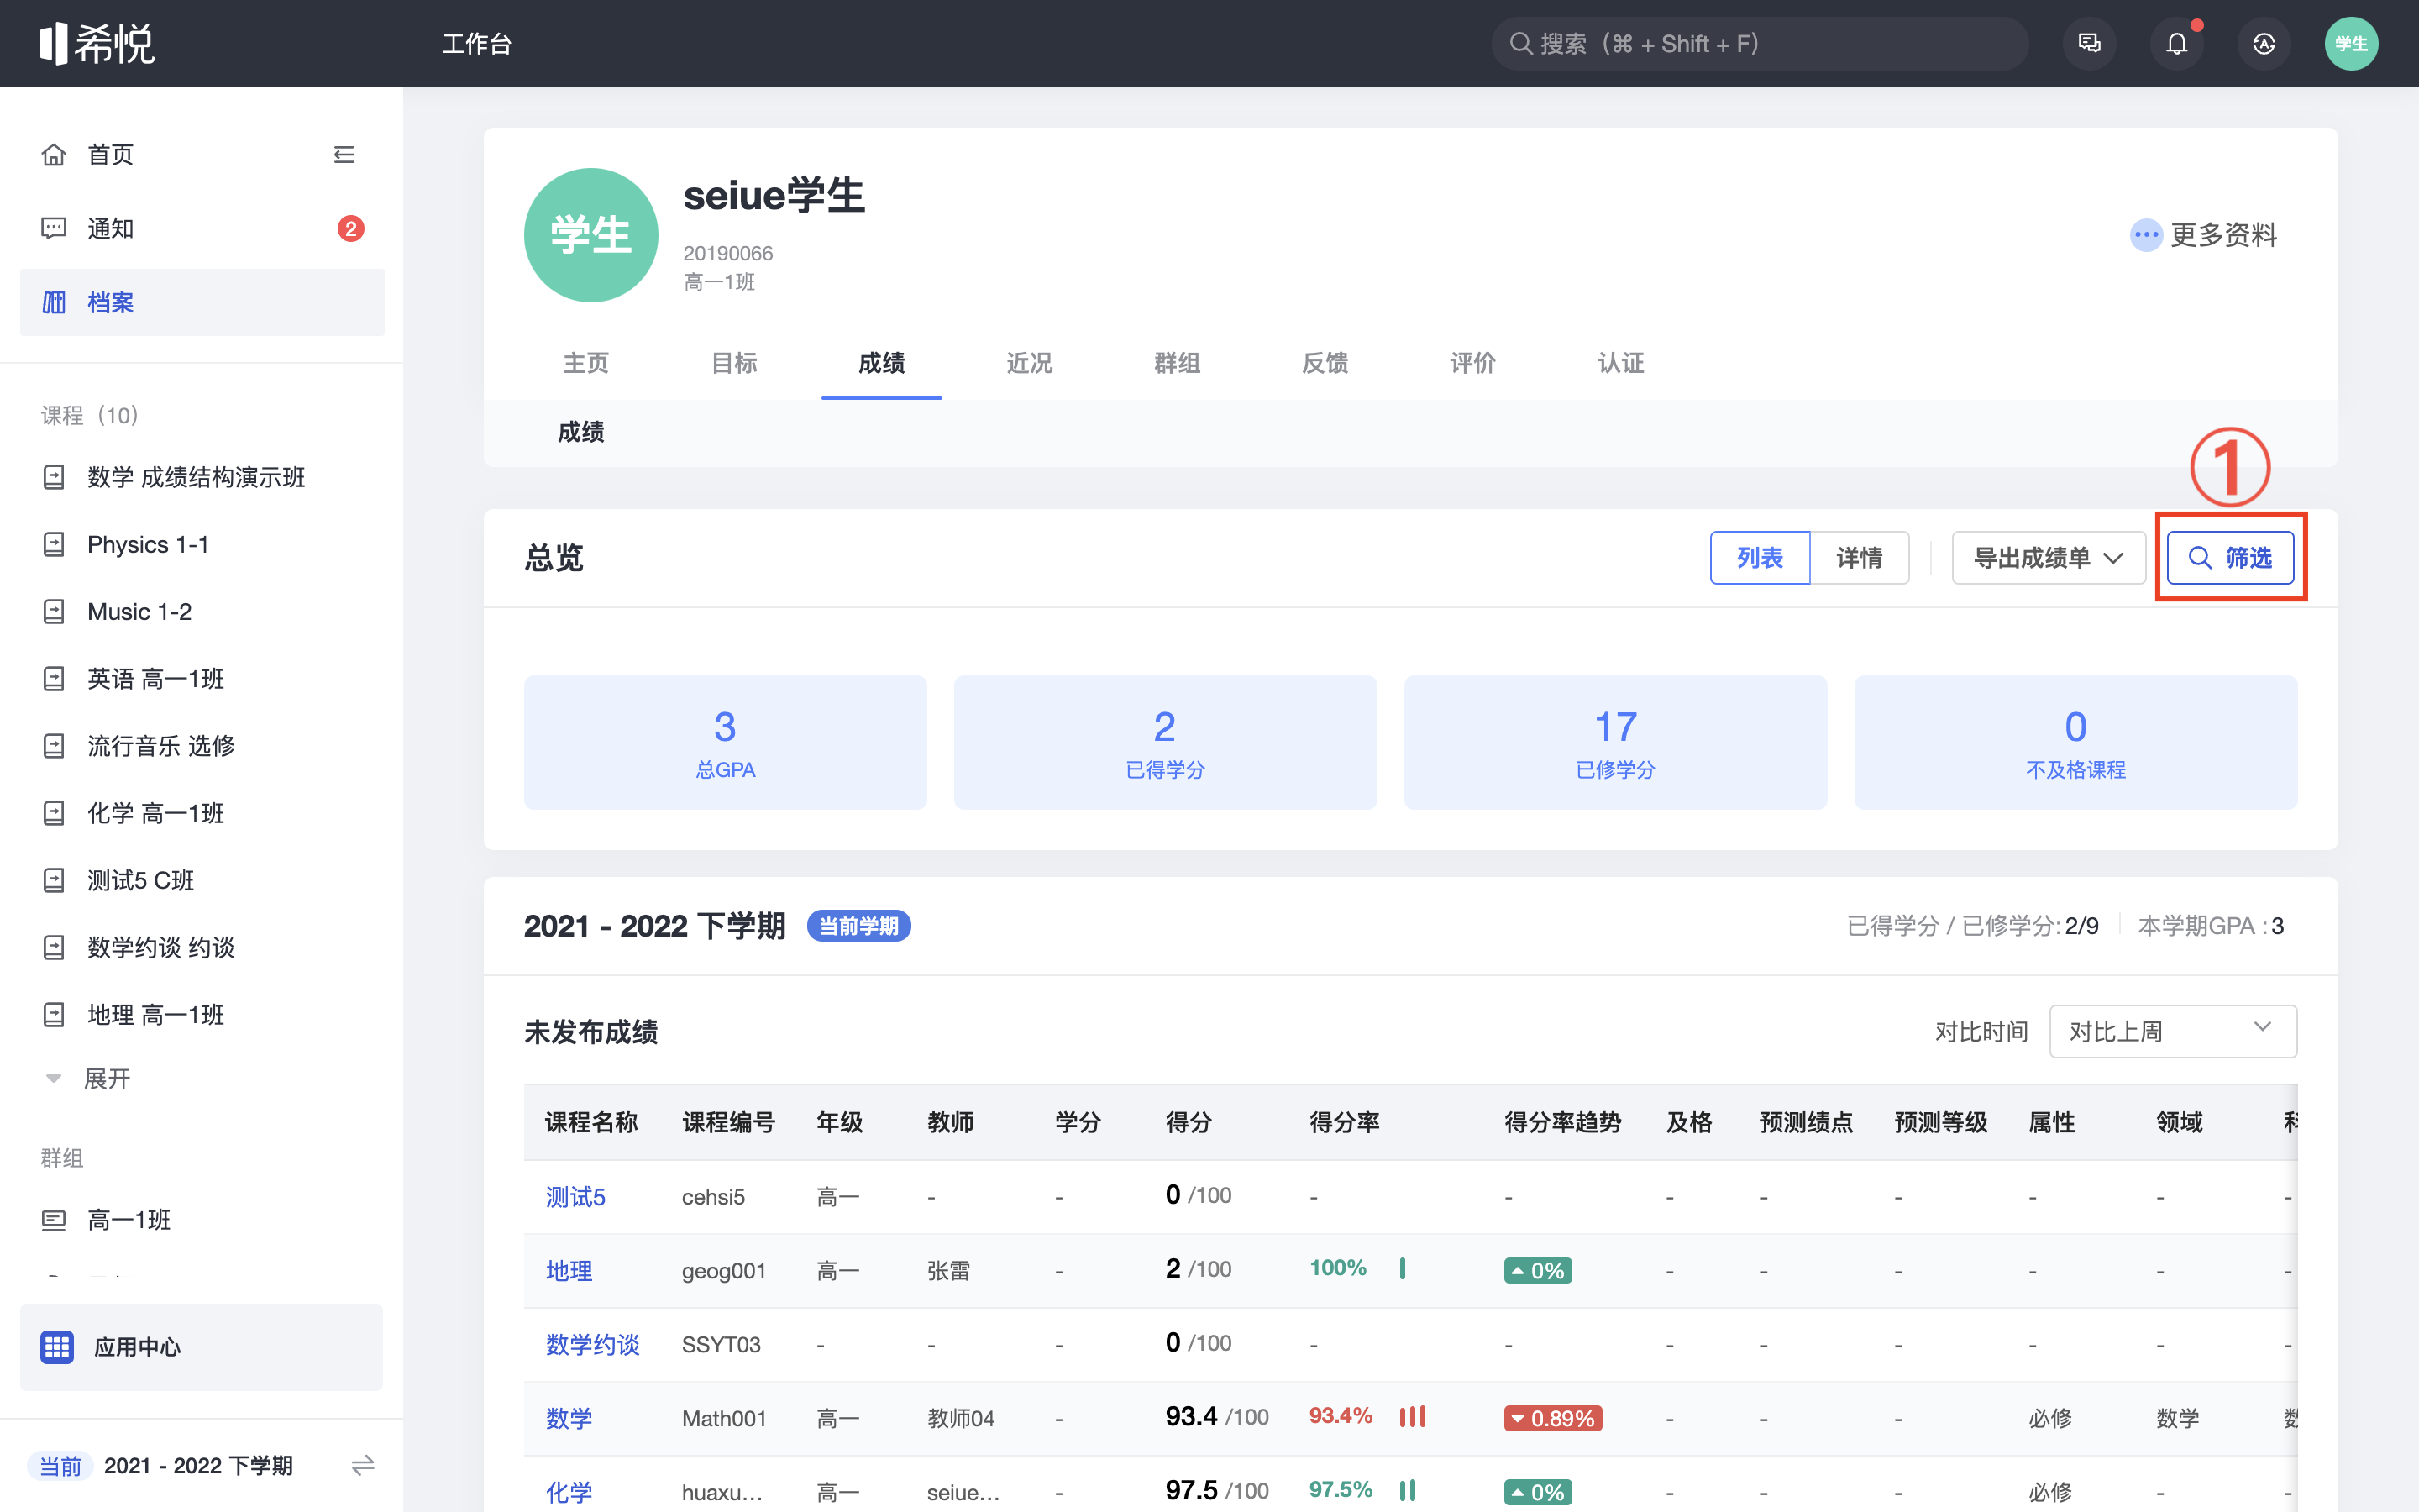Switch to the 群组 tab
The width and height of the screenshot is (2419, 1512).
pos(1178,363)
